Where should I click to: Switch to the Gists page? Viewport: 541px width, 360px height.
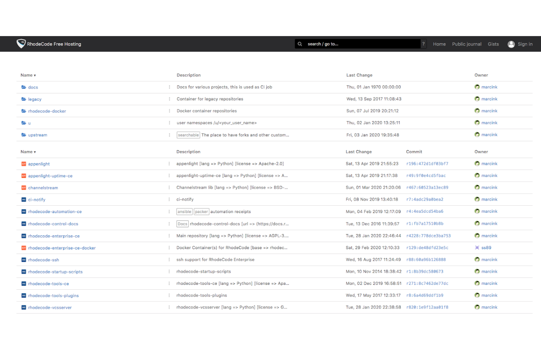(493, 44)
